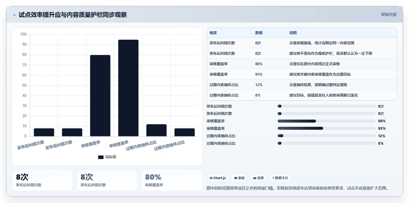Click the 维度 table column header
This screenshot has width=409, height=203.
tap(213, 33)
